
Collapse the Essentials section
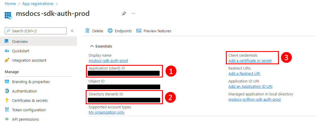[x=101, y=46]
